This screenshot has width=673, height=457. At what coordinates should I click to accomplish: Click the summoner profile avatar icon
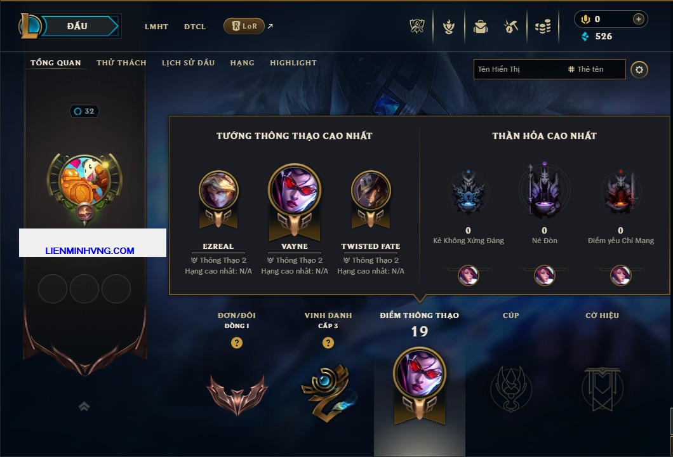click(x=84, y=180)
